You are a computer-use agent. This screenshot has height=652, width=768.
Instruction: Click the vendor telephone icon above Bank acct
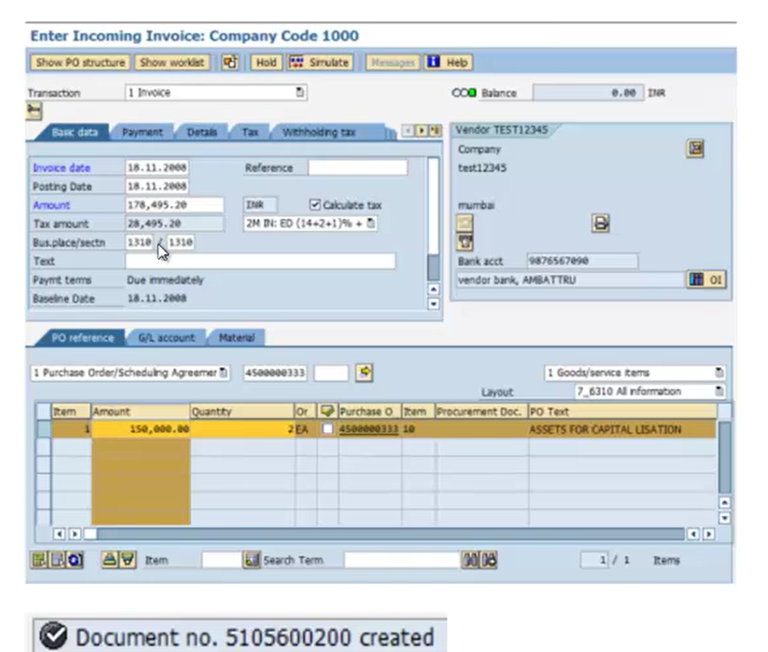point(465,242)
